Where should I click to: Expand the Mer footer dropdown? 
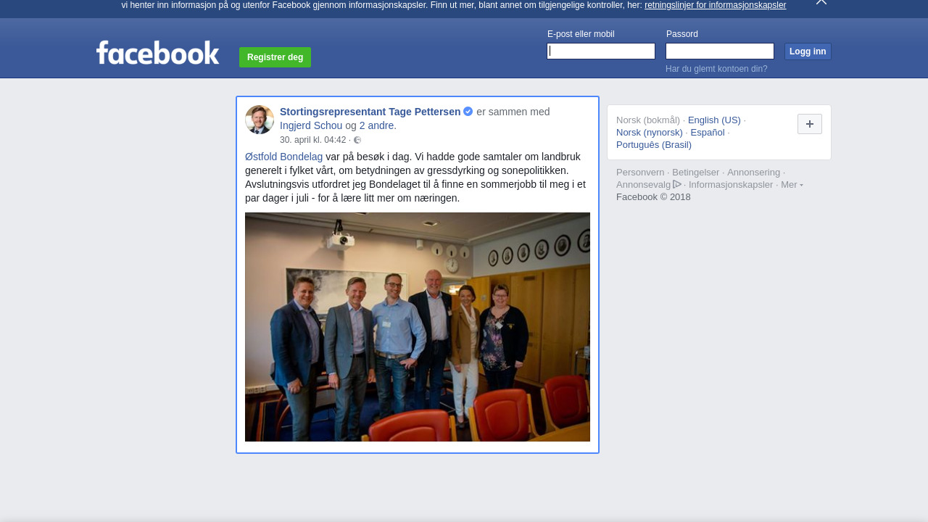click(x=792, y=185)
